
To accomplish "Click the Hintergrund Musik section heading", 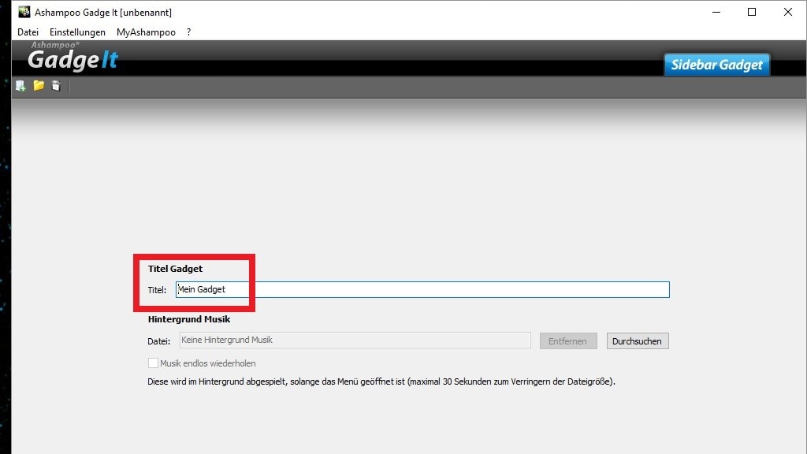I will 189,320.
